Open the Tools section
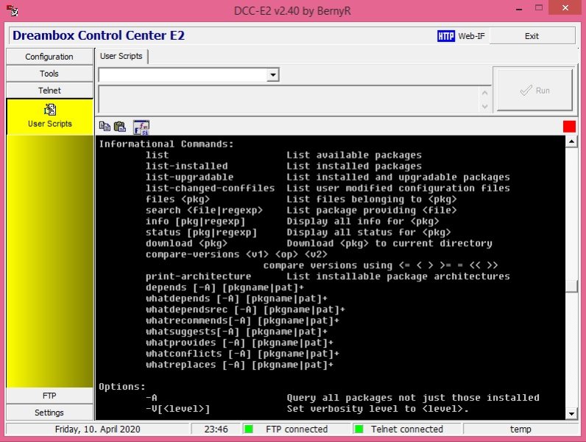The width and height of the screenshot is (586, 442). click(x=49, y=73)
